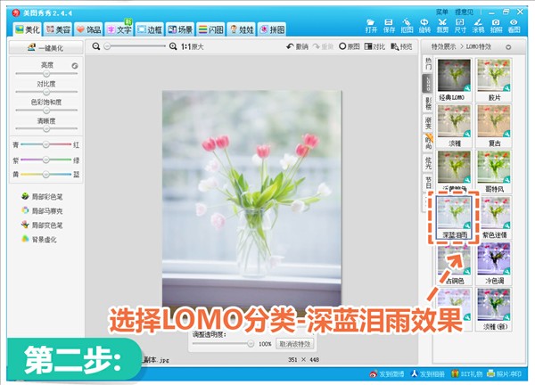Share via 发到微博 in status bar
This screenshot has height=385, width=535.
387,373
